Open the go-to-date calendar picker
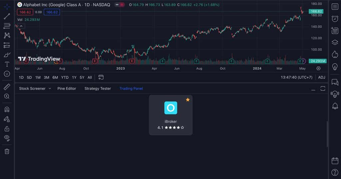The image size is (341, 179). tap(101, 77)
